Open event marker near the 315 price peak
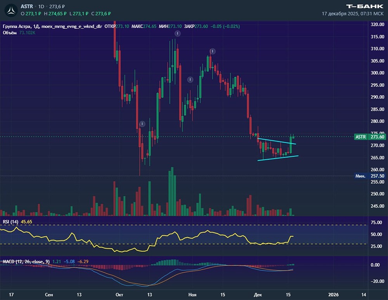Screen dimensions: 388x300 pos(177,33)
